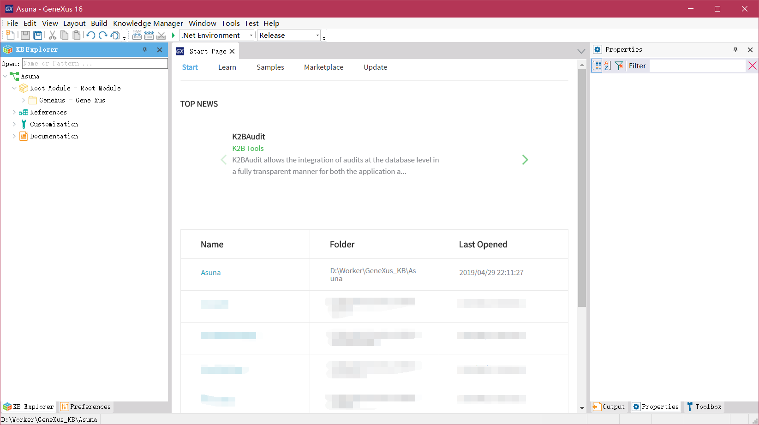This screenshot has height=425, width=759.
Task: Select the References tree item
Action: [48, 112]
